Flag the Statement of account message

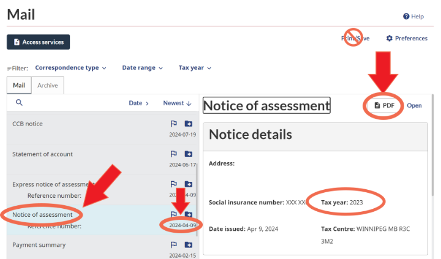point(174,154)
